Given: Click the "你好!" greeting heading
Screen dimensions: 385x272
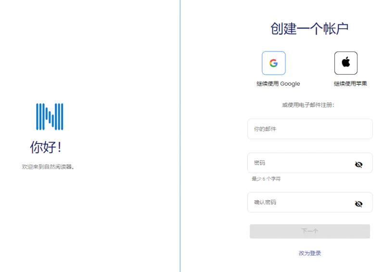Looking at the screenshot, I should tap(46, 147).
